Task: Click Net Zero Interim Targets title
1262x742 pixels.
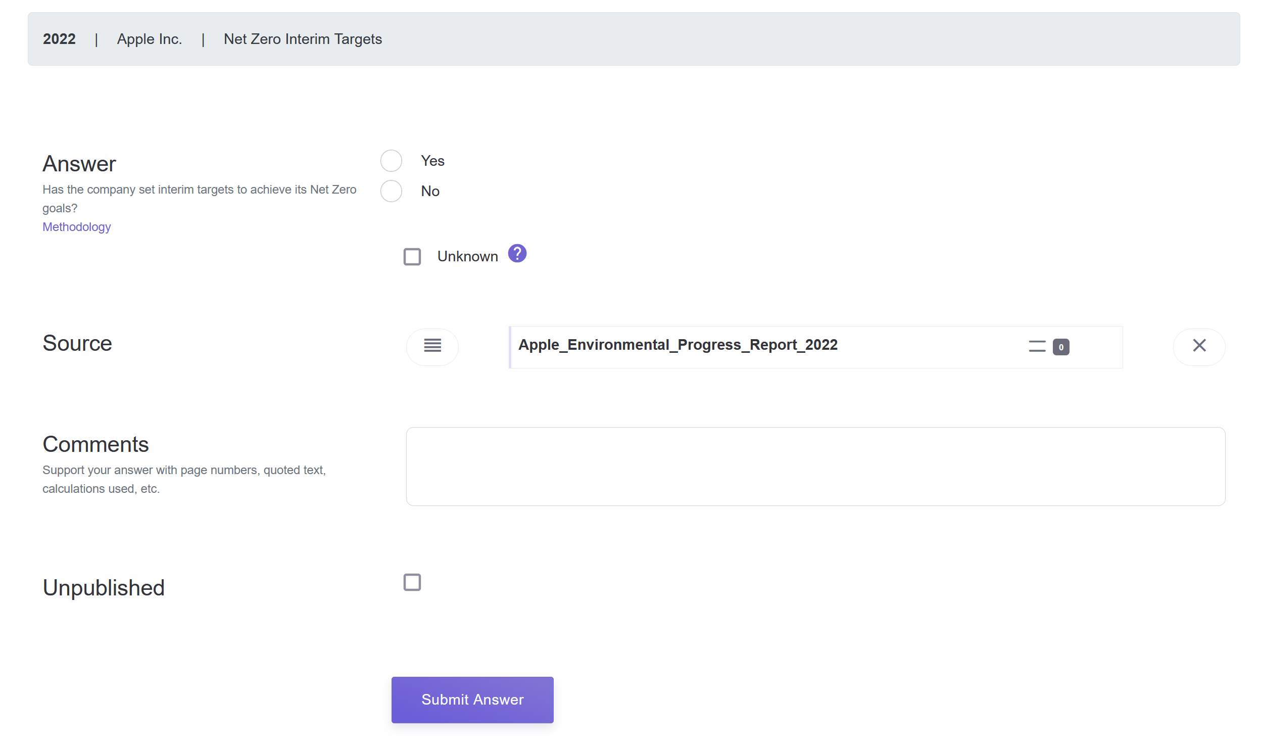Action: [x=303, y=39]
